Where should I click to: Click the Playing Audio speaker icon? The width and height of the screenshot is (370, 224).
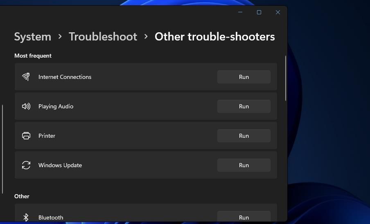[26, 106]
